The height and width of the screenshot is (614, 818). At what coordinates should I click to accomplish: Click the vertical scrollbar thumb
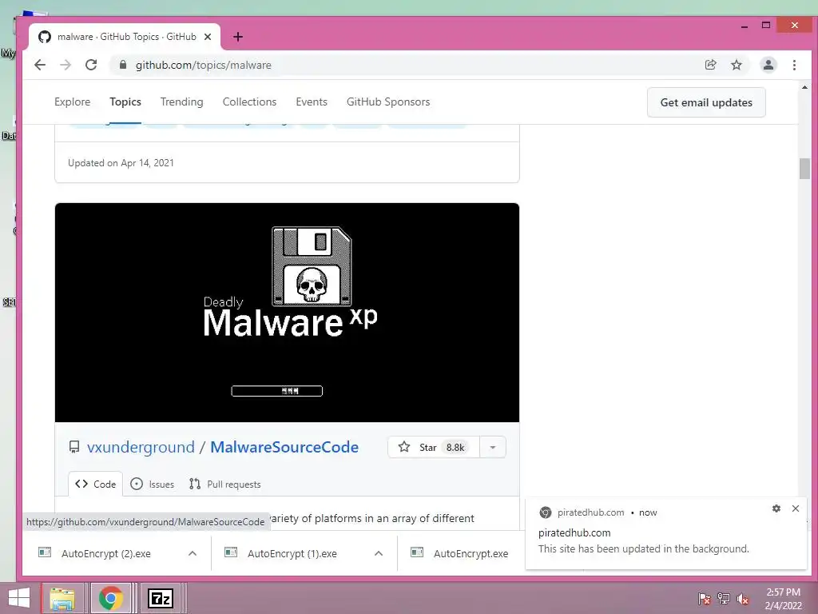coord(804,168)
